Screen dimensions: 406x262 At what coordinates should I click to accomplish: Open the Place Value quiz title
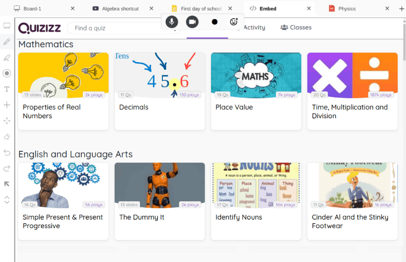[234, 107]
